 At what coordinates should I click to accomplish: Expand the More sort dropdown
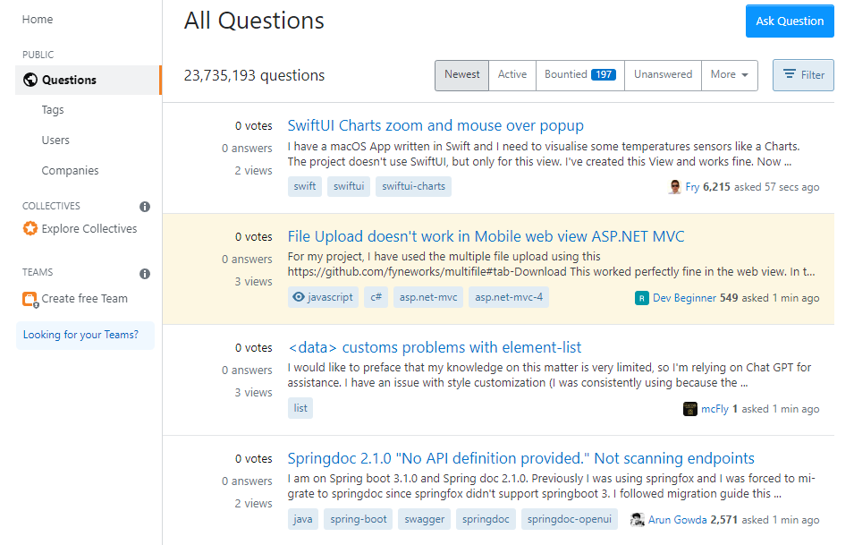(730, 75)
